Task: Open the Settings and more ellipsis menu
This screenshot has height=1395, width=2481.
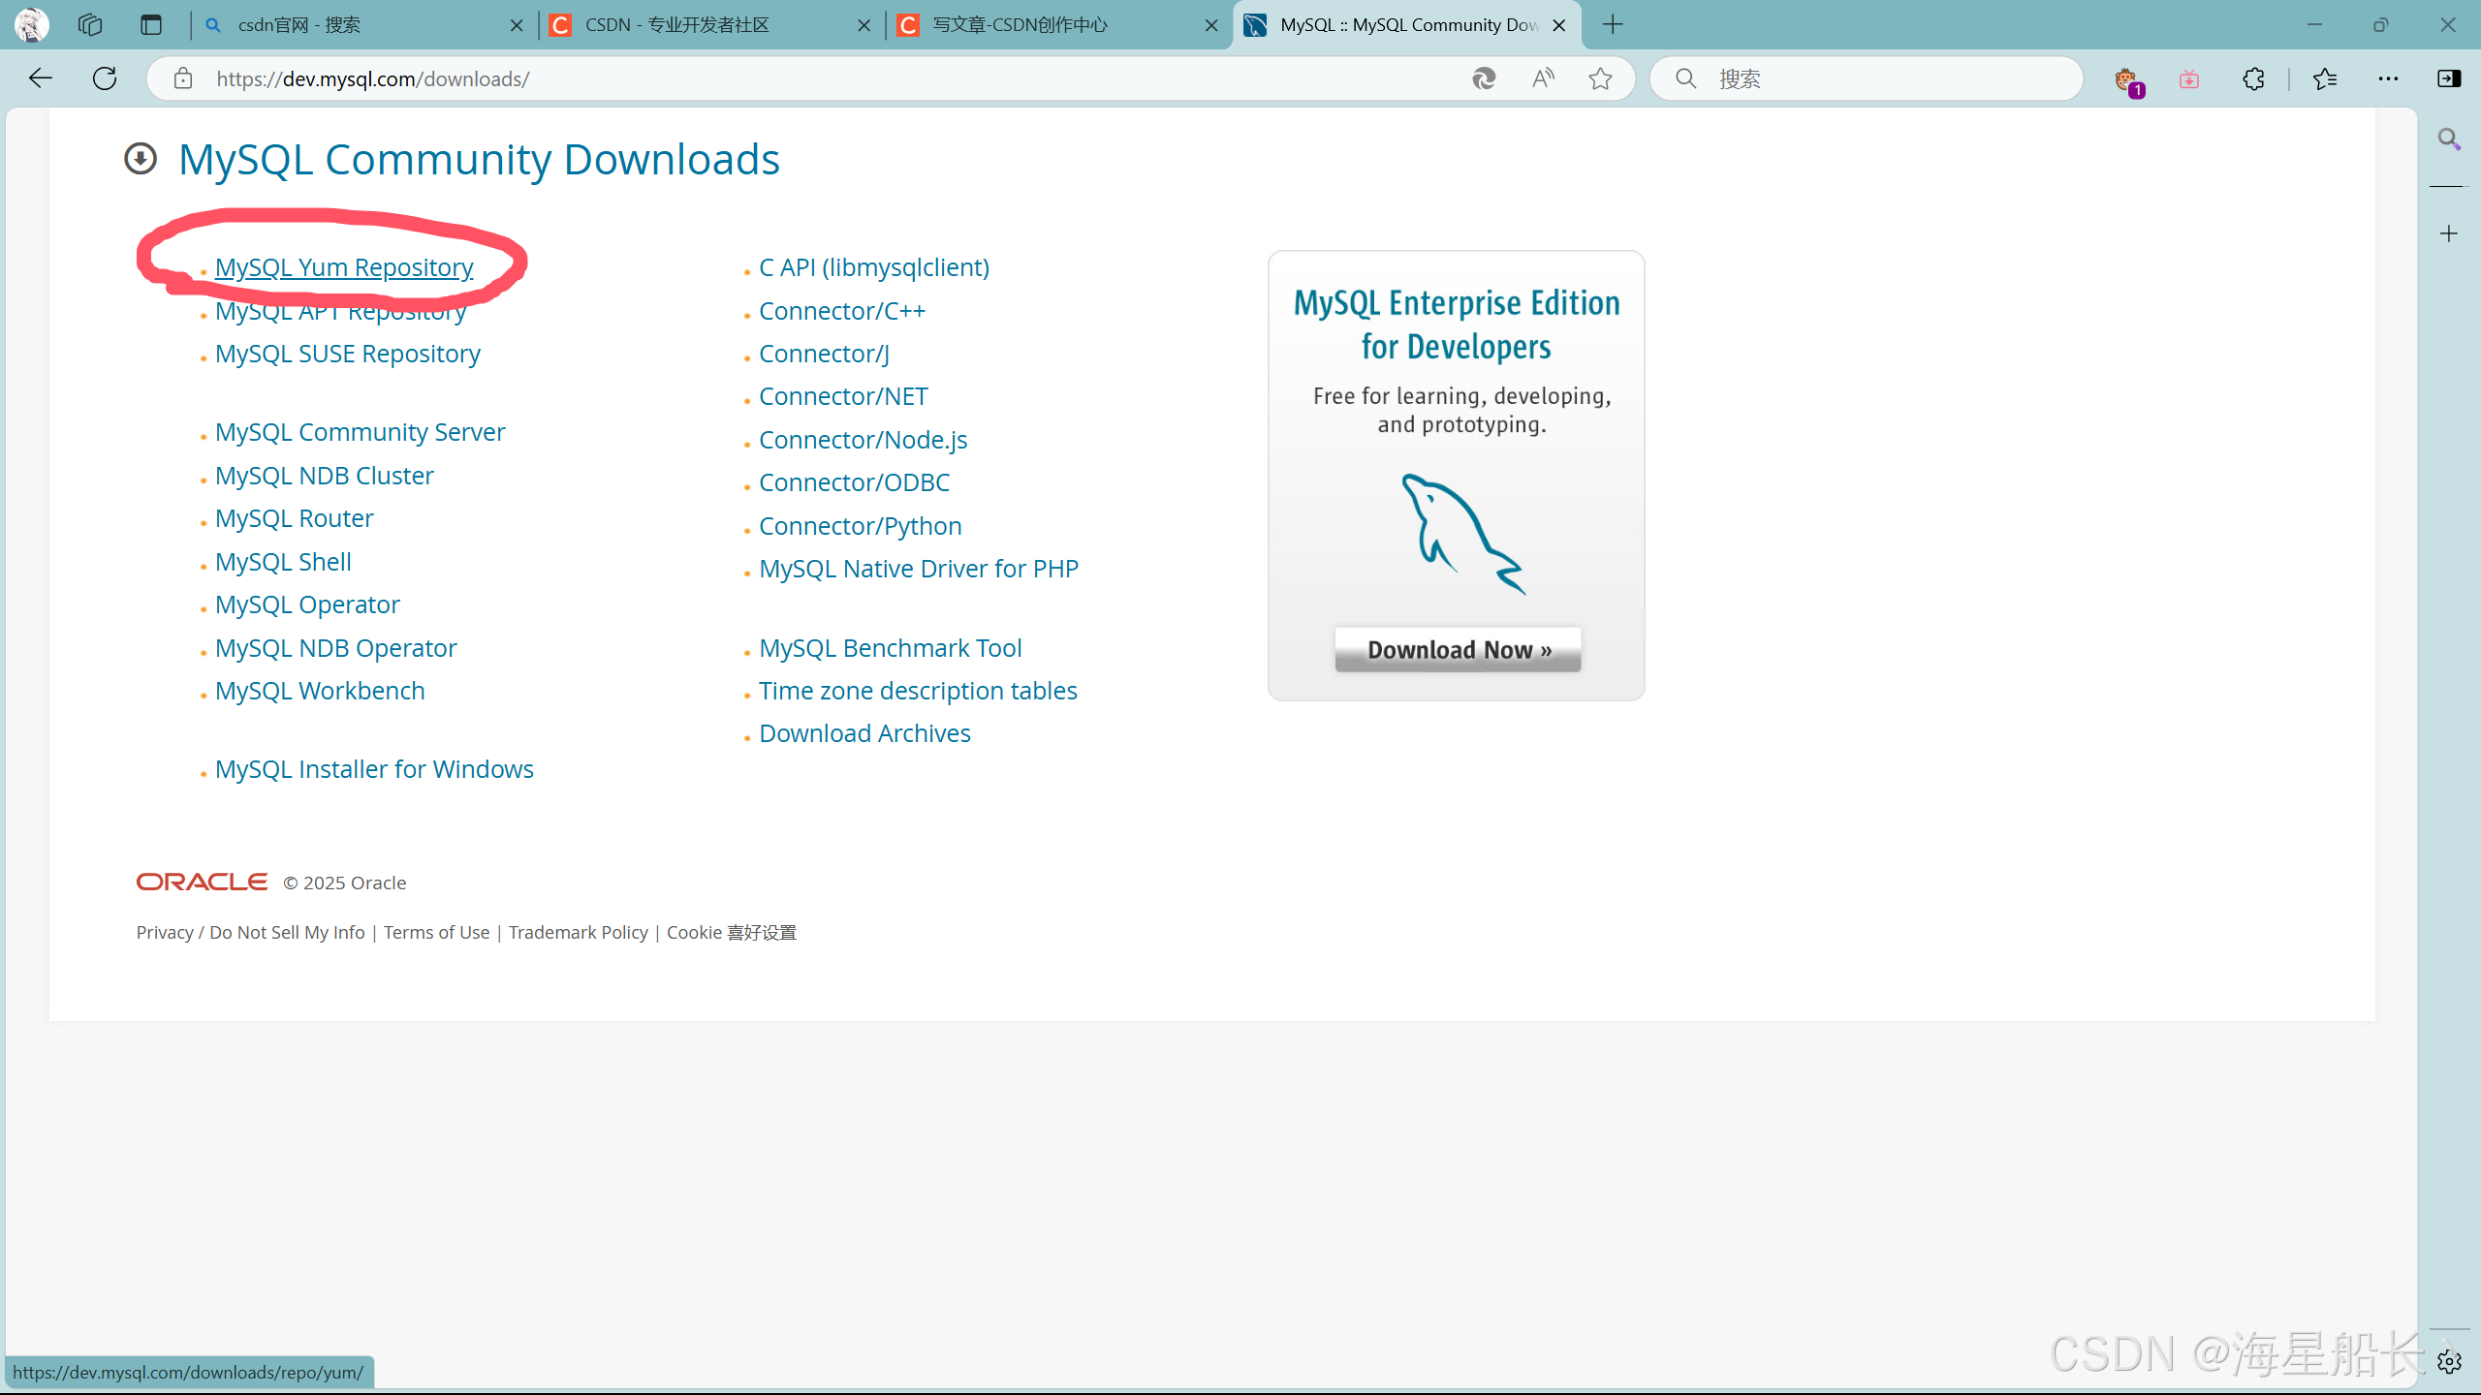Action: (x=2388, y=78)
